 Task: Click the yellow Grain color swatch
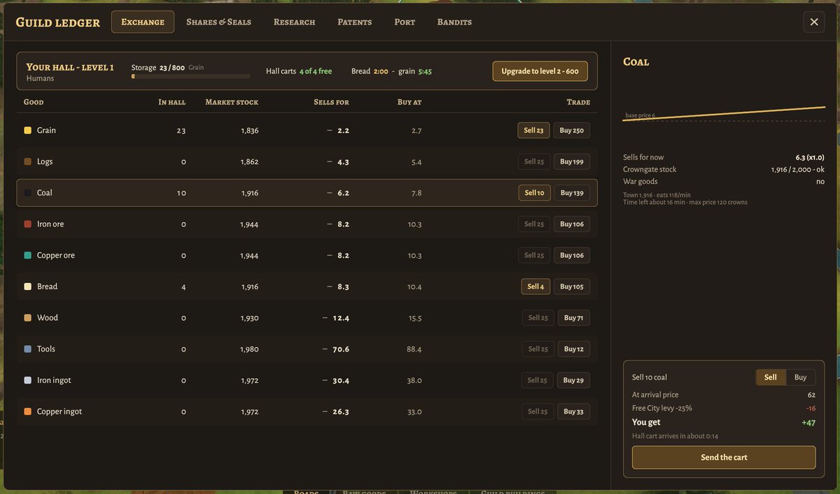[27, 131]
